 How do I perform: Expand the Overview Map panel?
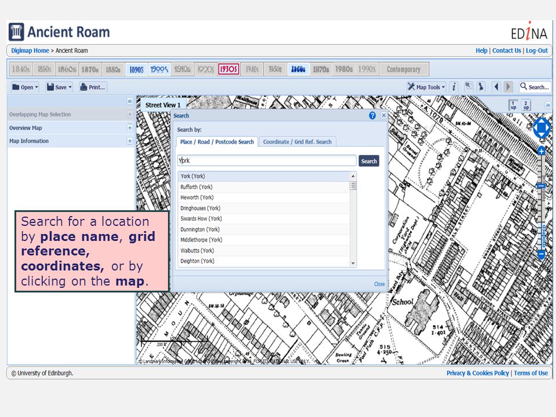click(130, 127)
